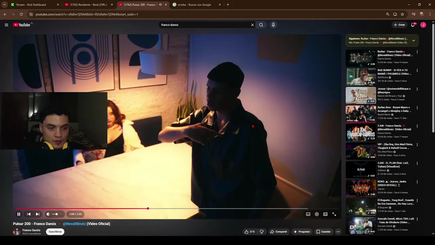435x245 pixels.
Task: Pause the video with the pause button
Action: (x=19, y=214)
